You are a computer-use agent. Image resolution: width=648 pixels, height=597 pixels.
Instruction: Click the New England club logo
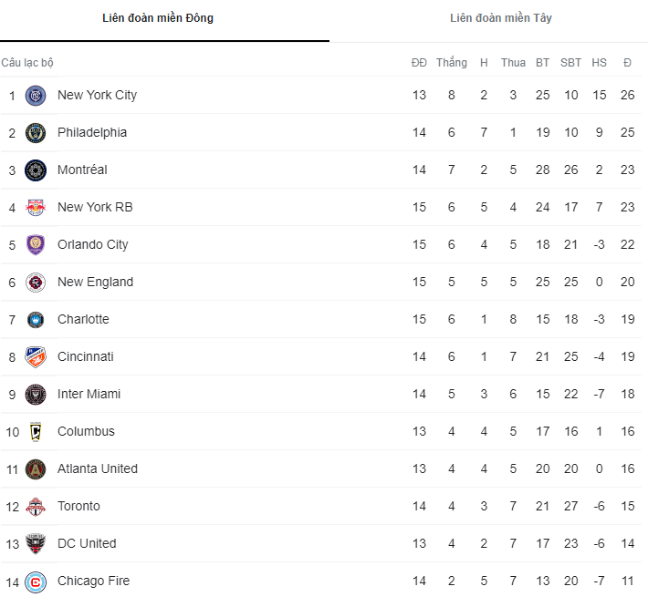(36, 282)
